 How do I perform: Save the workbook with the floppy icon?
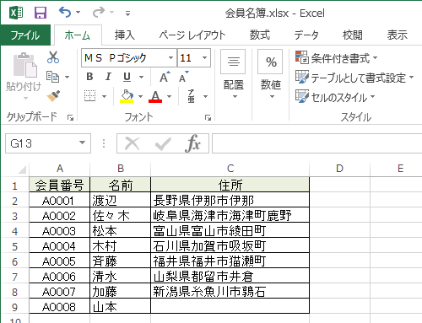[x=41, y=13]
